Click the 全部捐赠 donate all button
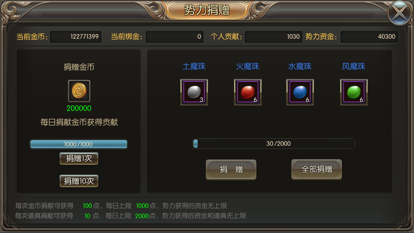 point(317,169)
